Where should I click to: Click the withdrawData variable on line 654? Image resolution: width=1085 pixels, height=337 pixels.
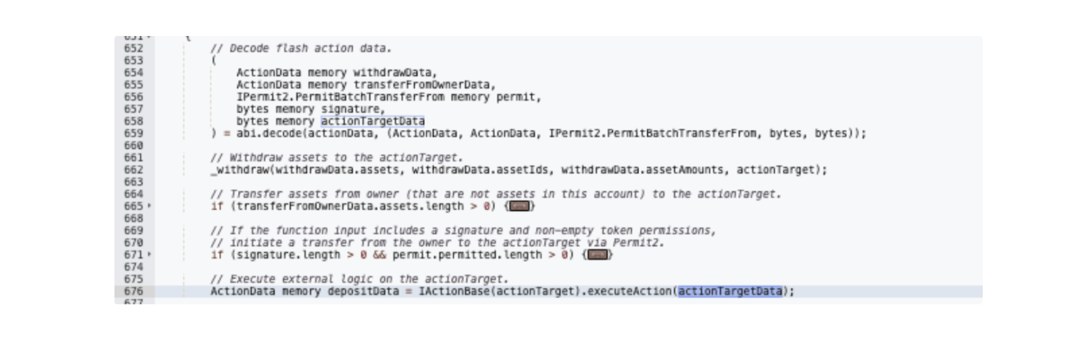pos(394,73)
